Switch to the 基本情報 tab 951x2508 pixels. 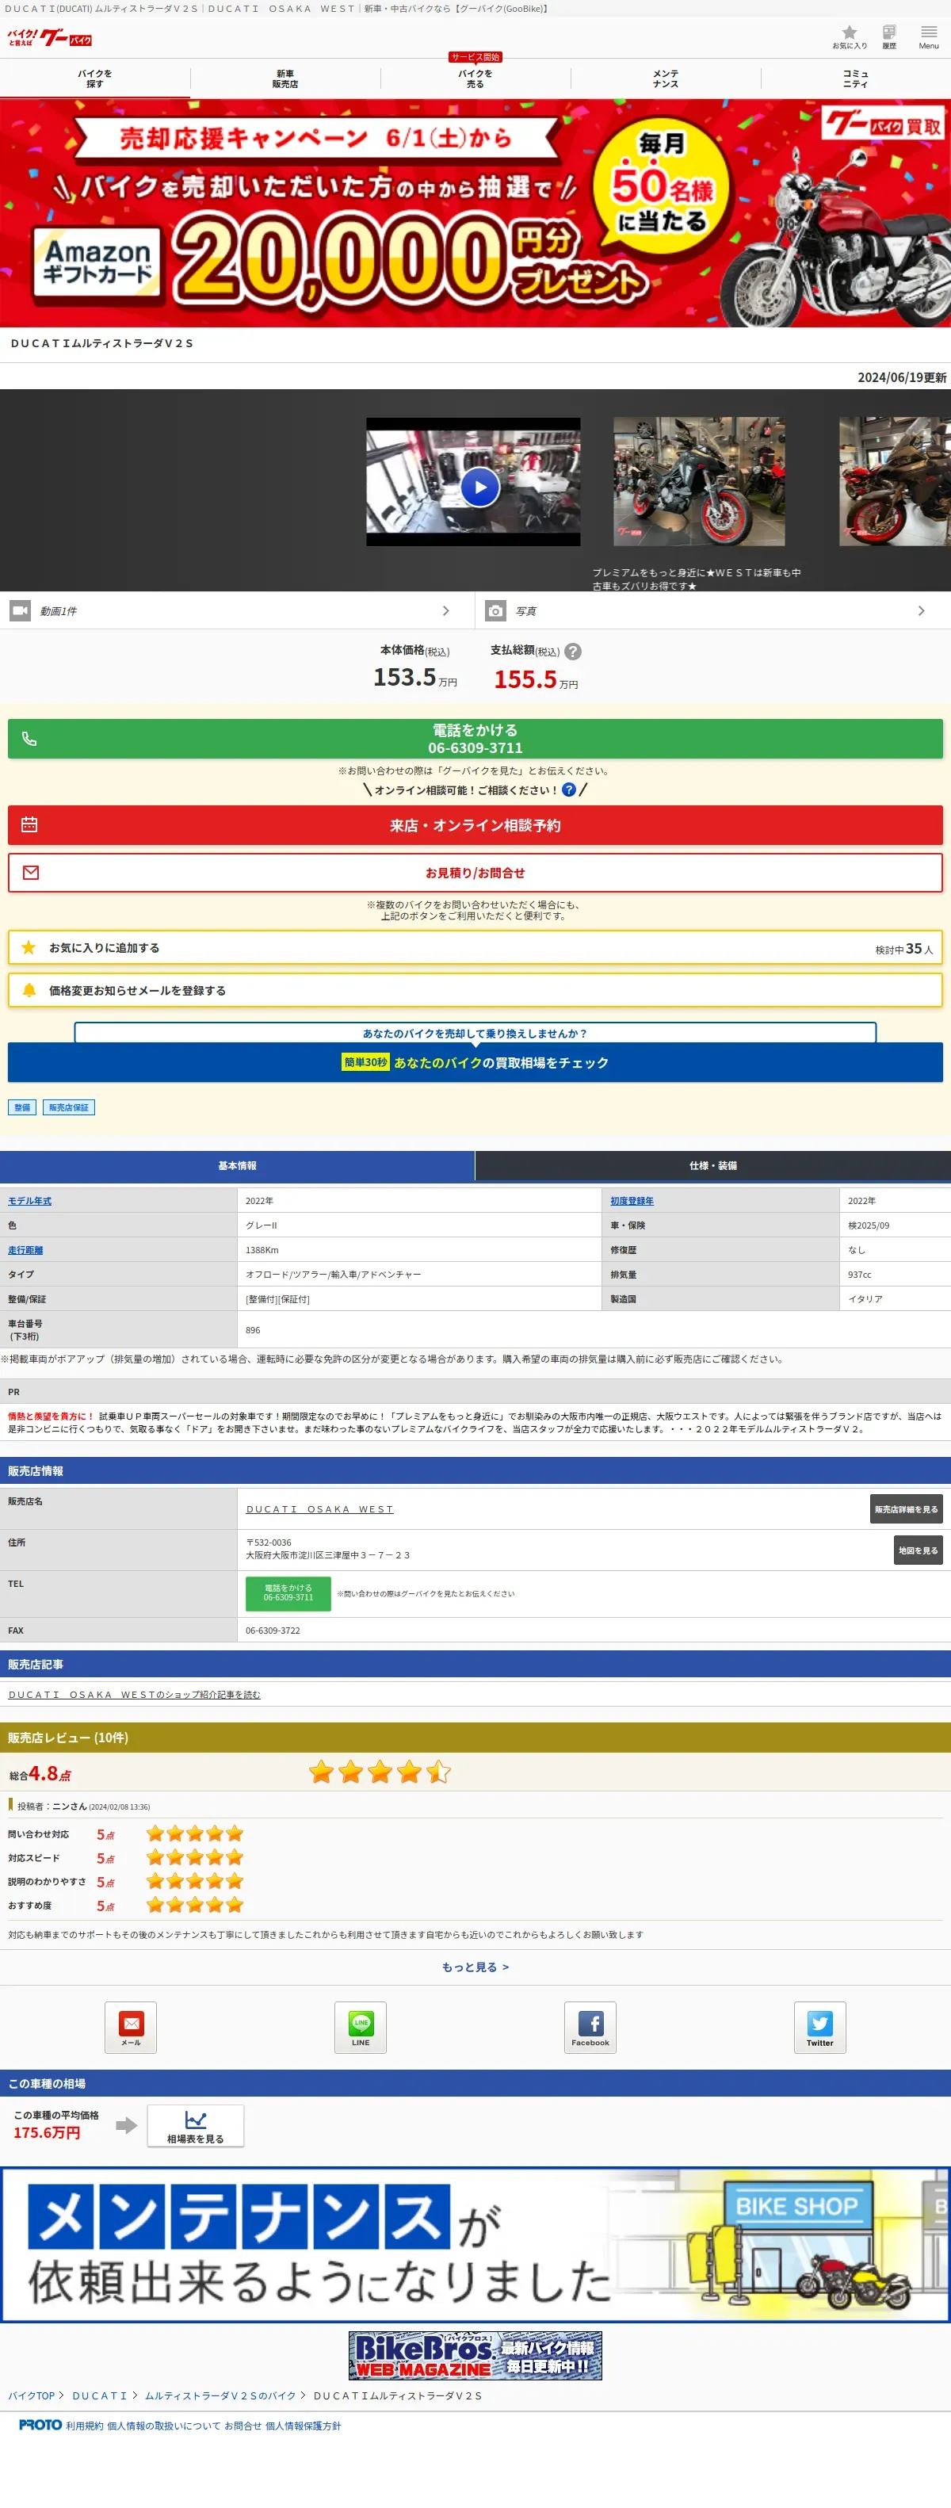click(x=238, y=1165)
